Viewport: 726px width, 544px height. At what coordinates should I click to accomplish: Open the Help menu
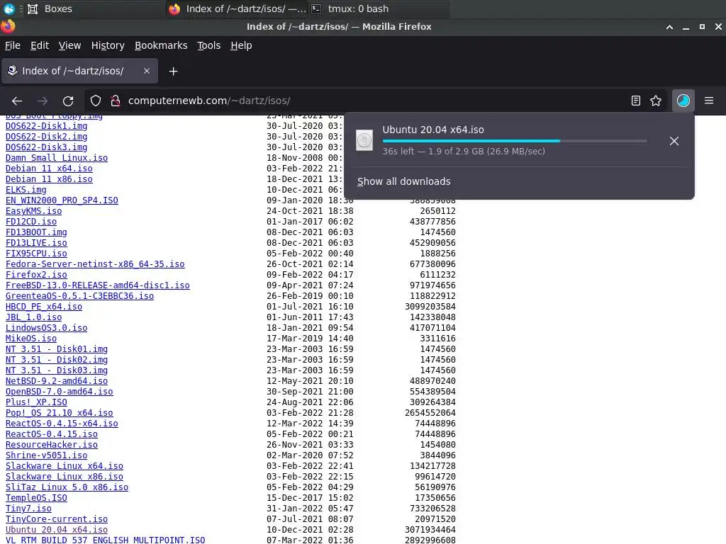[241, 45]
